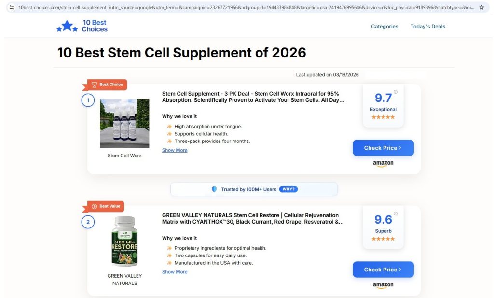494x298 pixels.
Task: Click the shield icon near Trusted by 100M+
Action: [x=214, y=189]
